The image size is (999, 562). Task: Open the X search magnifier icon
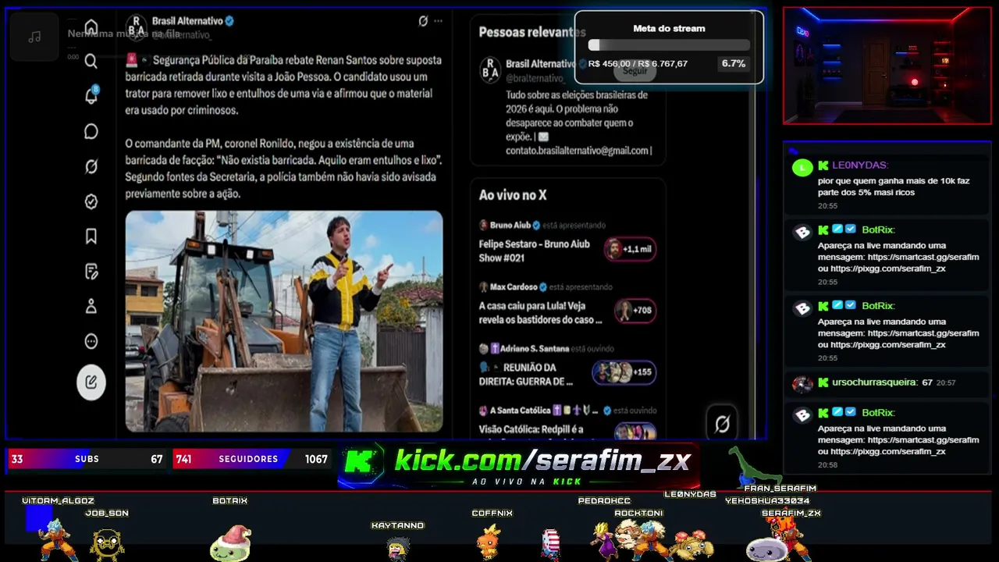[x=91, y=61]
